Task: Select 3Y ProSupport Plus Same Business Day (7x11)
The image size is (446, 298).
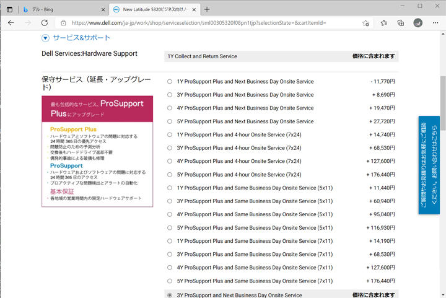Action: pyautogui.click(x=170, y=254)
